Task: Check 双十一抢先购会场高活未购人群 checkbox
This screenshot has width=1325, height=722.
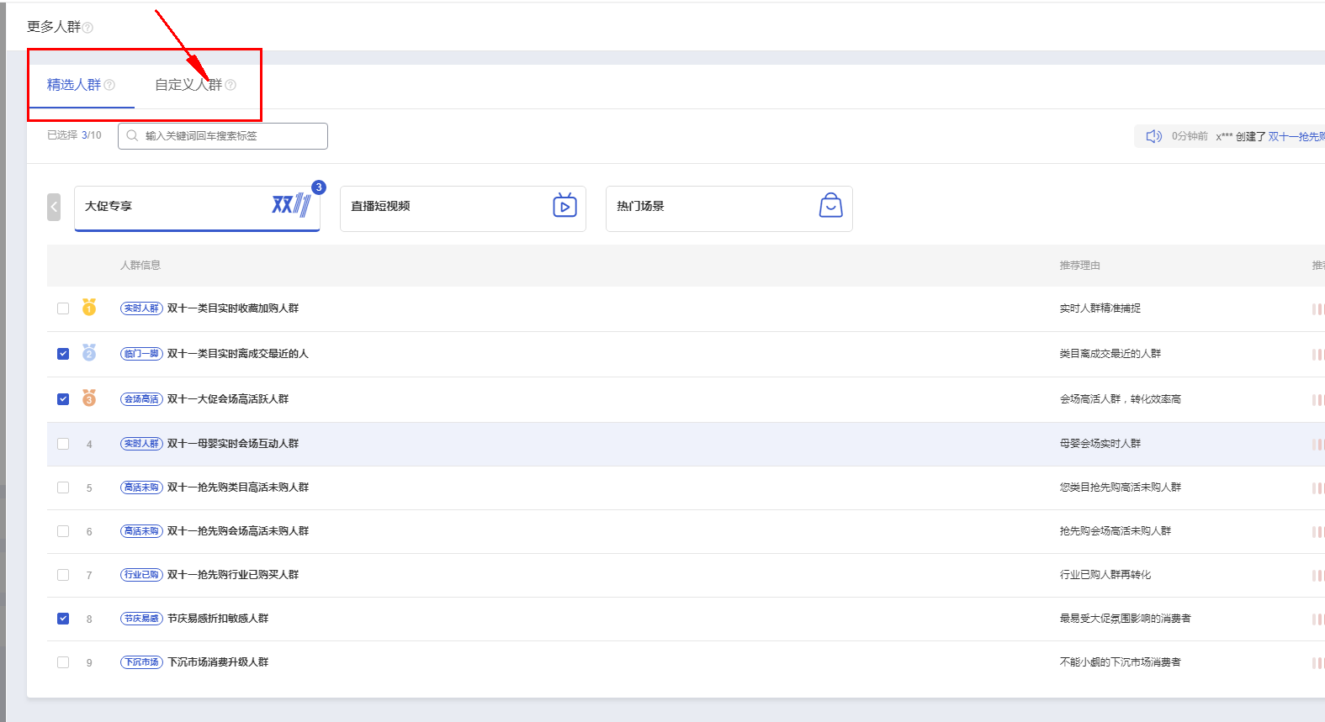Action: tap(63, 531)
